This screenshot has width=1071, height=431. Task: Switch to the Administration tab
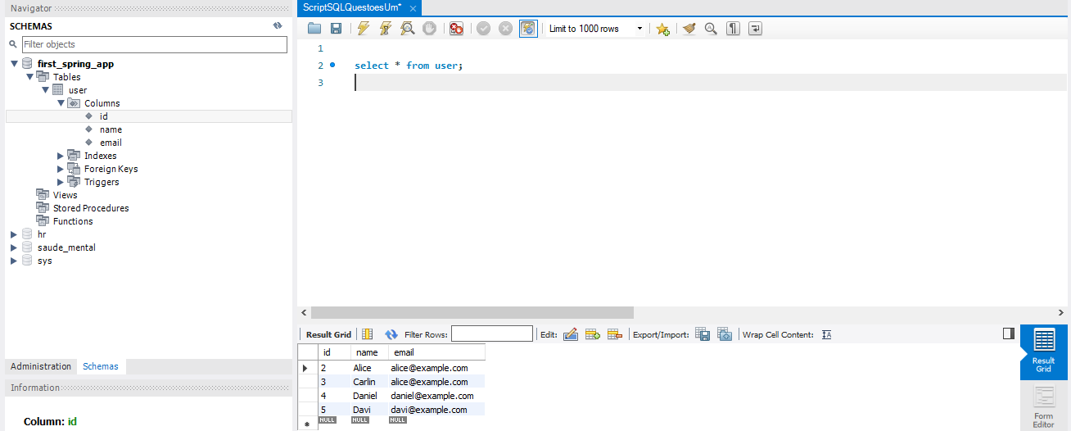coord(41,366)
